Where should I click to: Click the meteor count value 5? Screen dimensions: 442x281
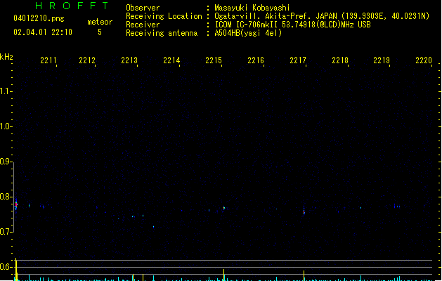click(100, 32)
